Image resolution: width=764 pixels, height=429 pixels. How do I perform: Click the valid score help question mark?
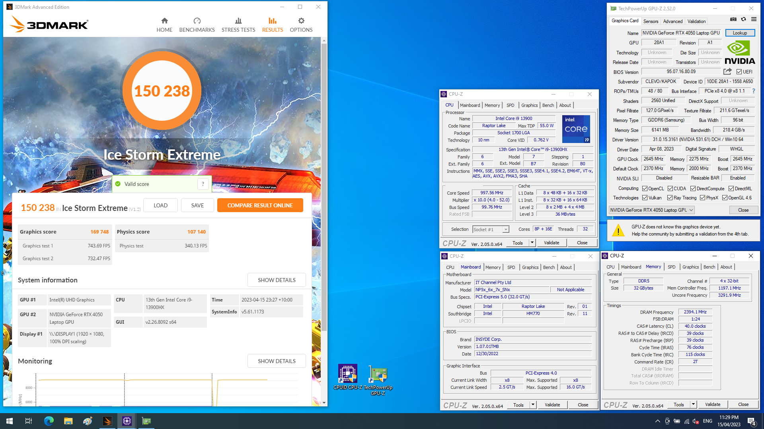(203, 184)
